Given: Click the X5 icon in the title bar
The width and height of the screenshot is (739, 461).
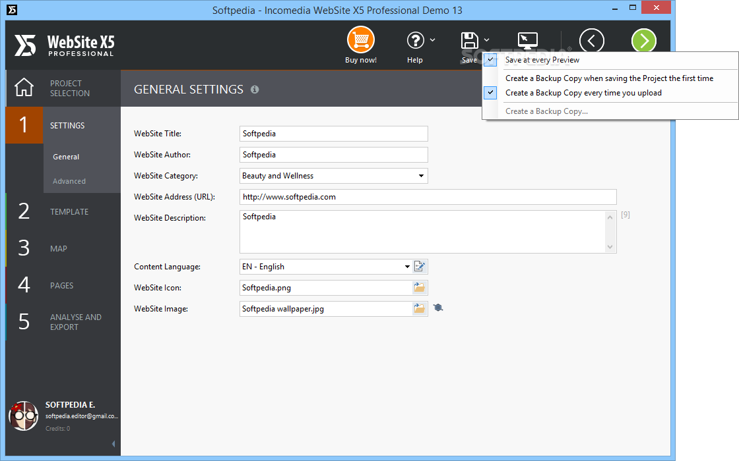Looking at the screenshot, I should (12, 10).
